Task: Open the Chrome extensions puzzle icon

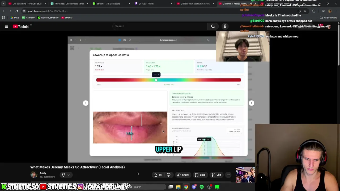Action: 314,11
